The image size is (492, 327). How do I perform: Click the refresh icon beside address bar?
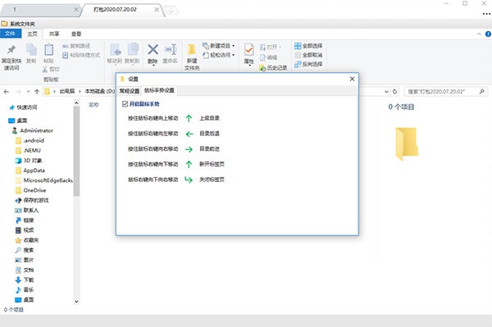point(395,92)
